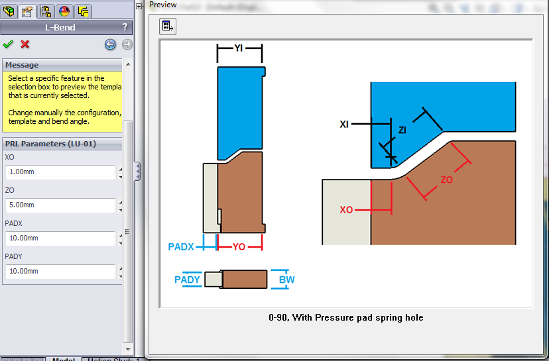Cancel L-Bend with the red X
The height and width of the screenshot is (361, 549).
pos(25,44)
